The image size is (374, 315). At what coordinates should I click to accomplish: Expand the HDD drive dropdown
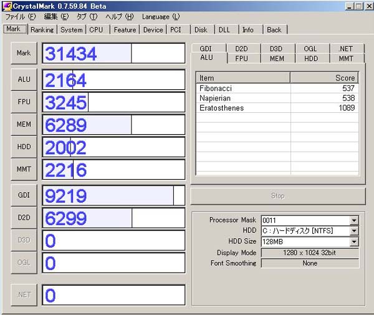coord(354,231)
